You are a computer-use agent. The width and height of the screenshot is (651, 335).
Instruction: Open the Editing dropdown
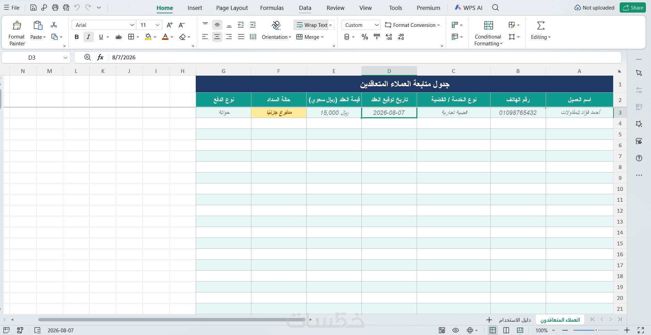(541, 37)
